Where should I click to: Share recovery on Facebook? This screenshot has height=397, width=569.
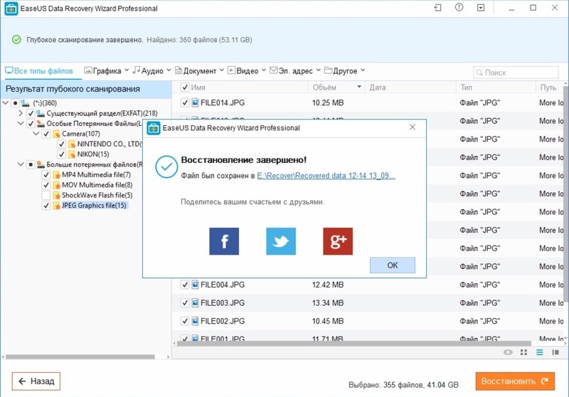[x=224, y=242]
